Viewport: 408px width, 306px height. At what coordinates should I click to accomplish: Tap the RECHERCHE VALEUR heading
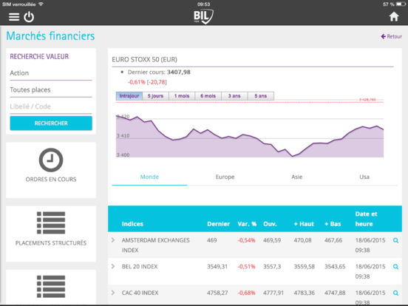pos(39,56)
